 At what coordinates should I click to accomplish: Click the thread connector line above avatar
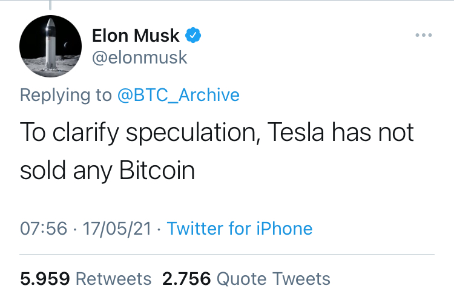point(50,5)
